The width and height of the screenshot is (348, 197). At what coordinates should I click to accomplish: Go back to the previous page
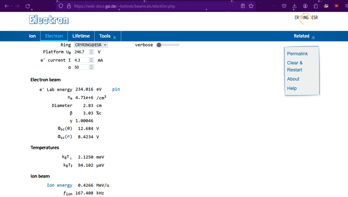7,6
